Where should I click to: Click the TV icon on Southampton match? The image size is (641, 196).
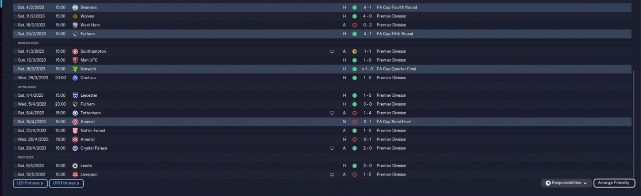332,51
